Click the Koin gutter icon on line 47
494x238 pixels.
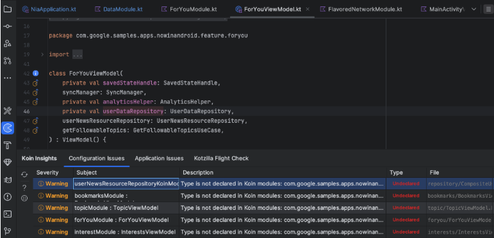pos(35,121)
